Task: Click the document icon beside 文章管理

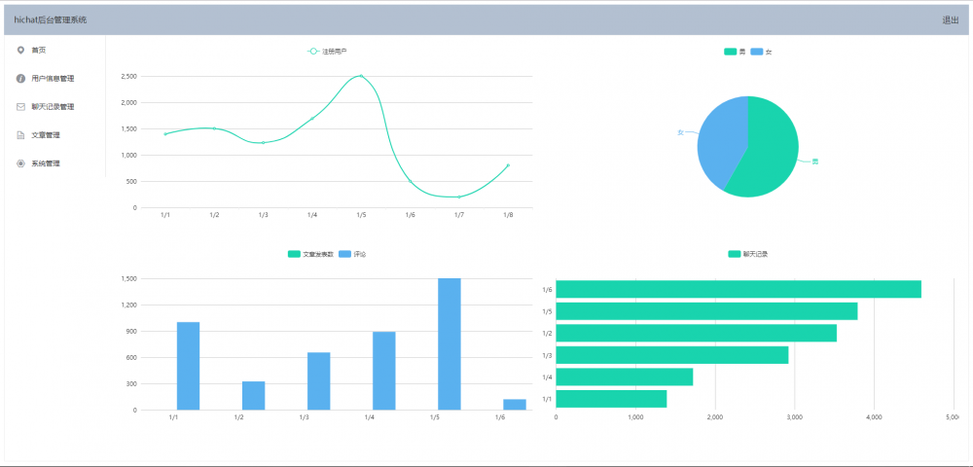Action: point(20,135)
